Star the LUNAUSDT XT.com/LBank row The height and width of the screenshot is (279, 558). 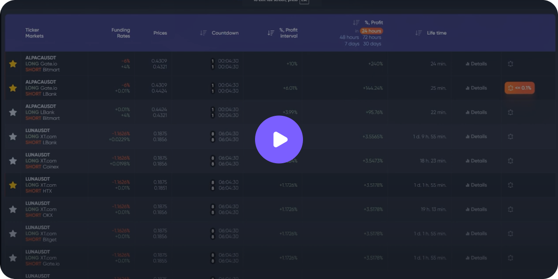pyautogui.click(x=13, y=136)
